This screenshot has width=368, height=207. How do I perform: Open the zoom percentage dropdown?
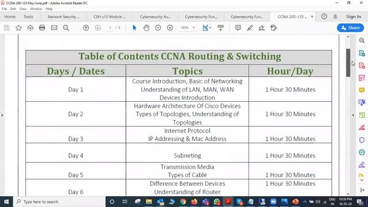[194, 28]
